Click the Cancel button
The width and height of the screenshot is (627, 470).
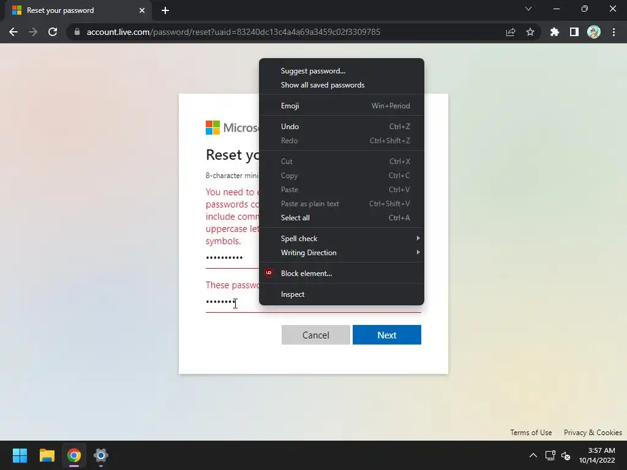click(x=315, y=335)
